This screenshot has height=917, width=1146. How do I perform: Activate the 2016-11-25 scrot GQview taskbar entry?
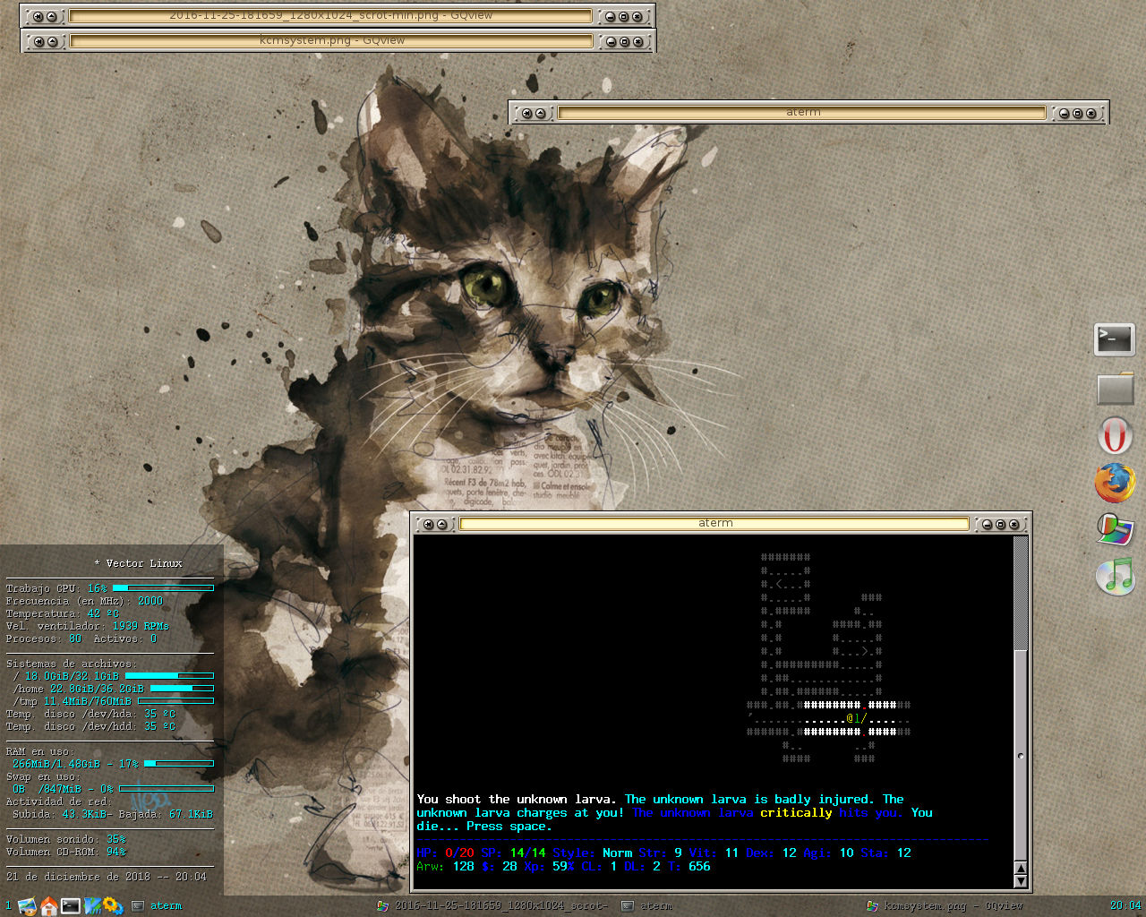click(x=494, y=906)
